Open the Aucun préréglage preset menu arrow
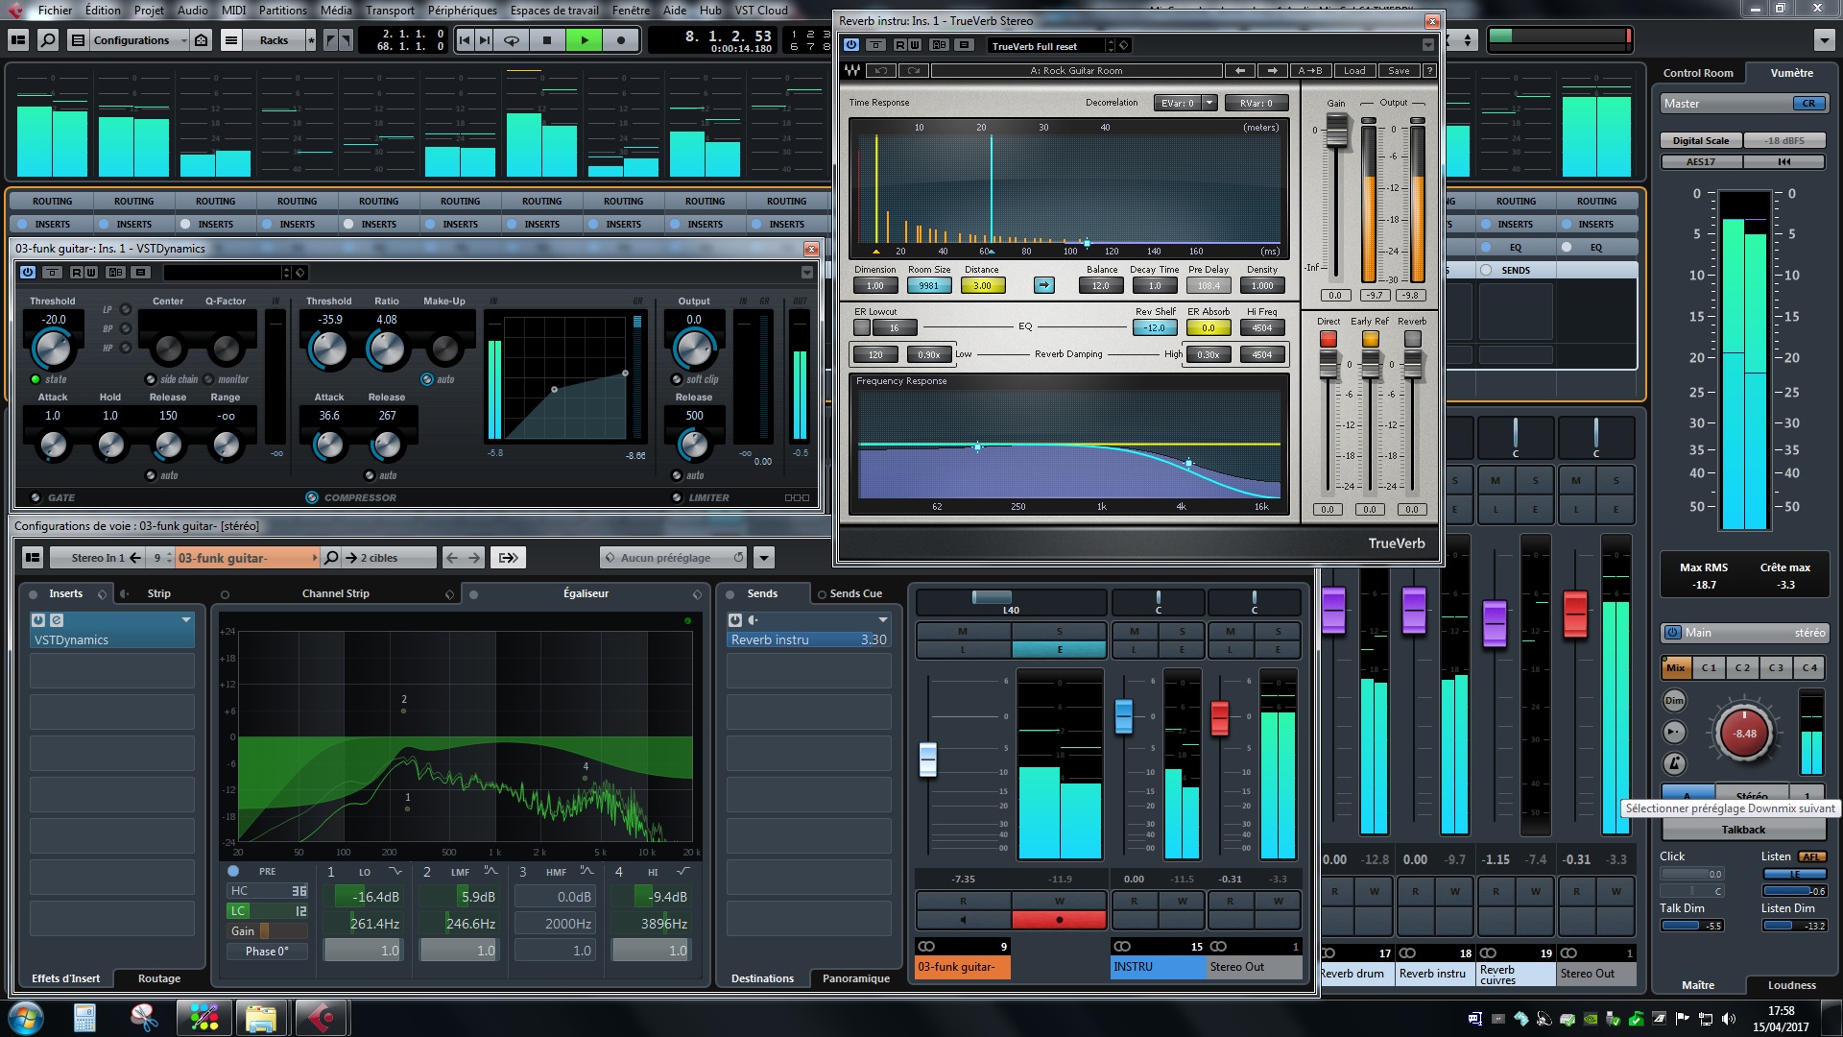The height and width of the screenshot is (1037, 1843). tap(764, 558)
